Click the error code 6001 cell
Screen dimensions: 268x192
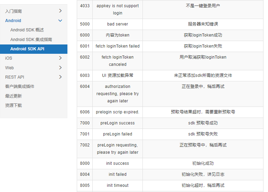[85, 46]
